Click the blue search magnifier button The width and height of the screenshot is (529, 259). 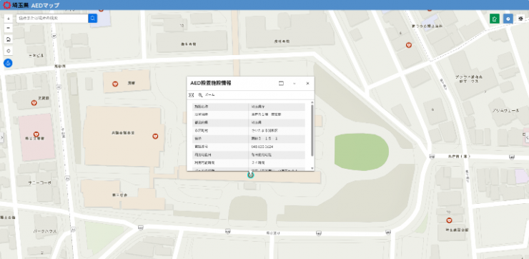click(x=92, y=18)
